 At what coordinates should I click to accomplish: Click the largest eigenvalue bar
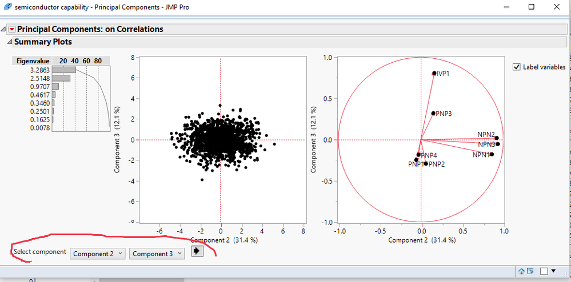pos(63,70)
